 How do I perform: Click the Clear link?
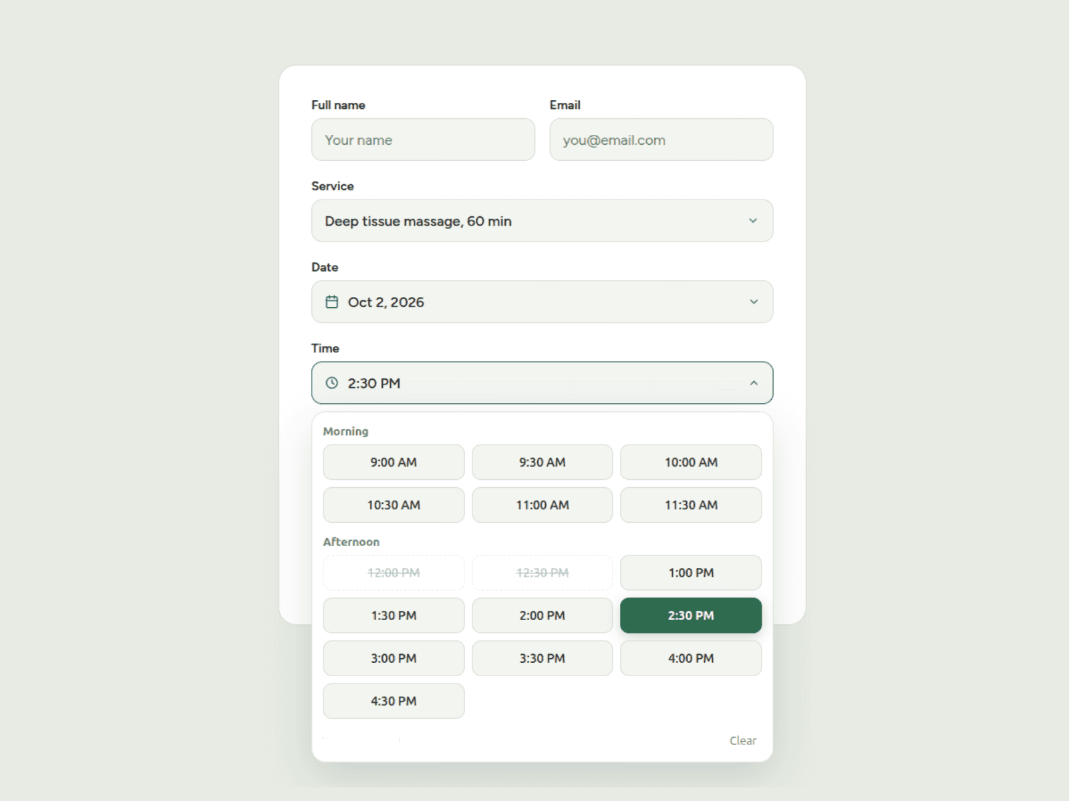[743, 740]
